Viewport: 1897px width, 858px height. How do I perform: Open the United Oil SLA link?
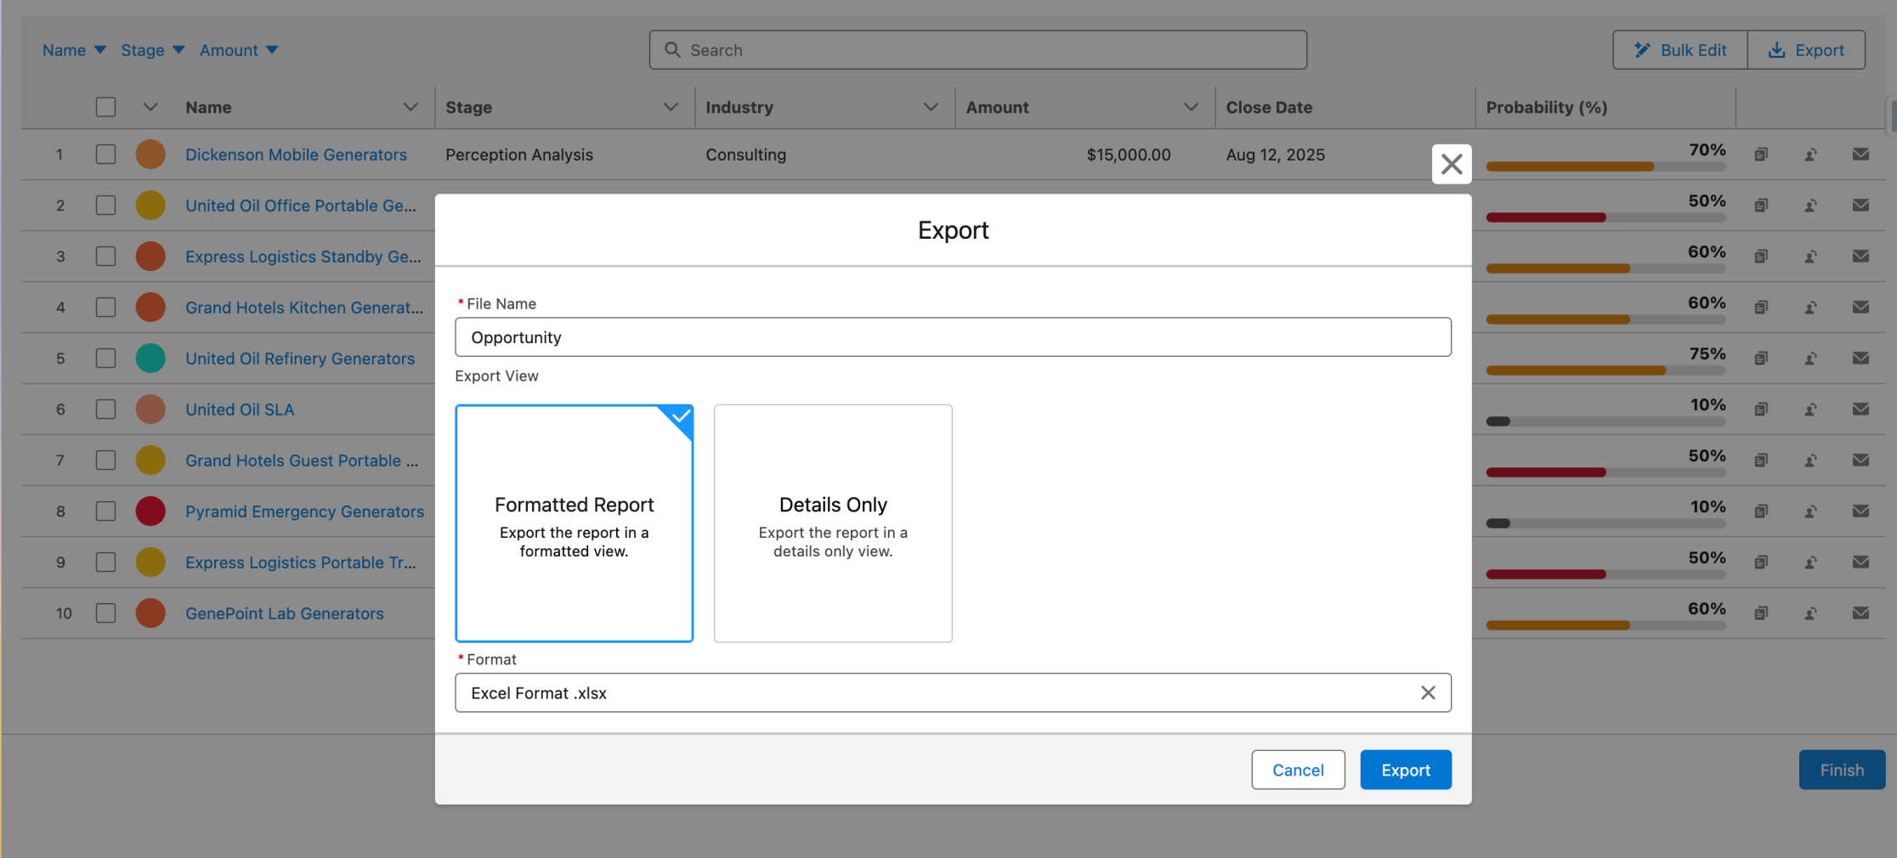(240, 409)
